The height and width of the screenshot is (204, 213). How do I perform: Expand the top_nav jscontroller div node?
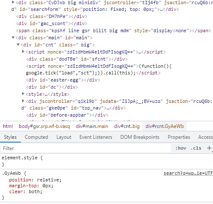23,101
